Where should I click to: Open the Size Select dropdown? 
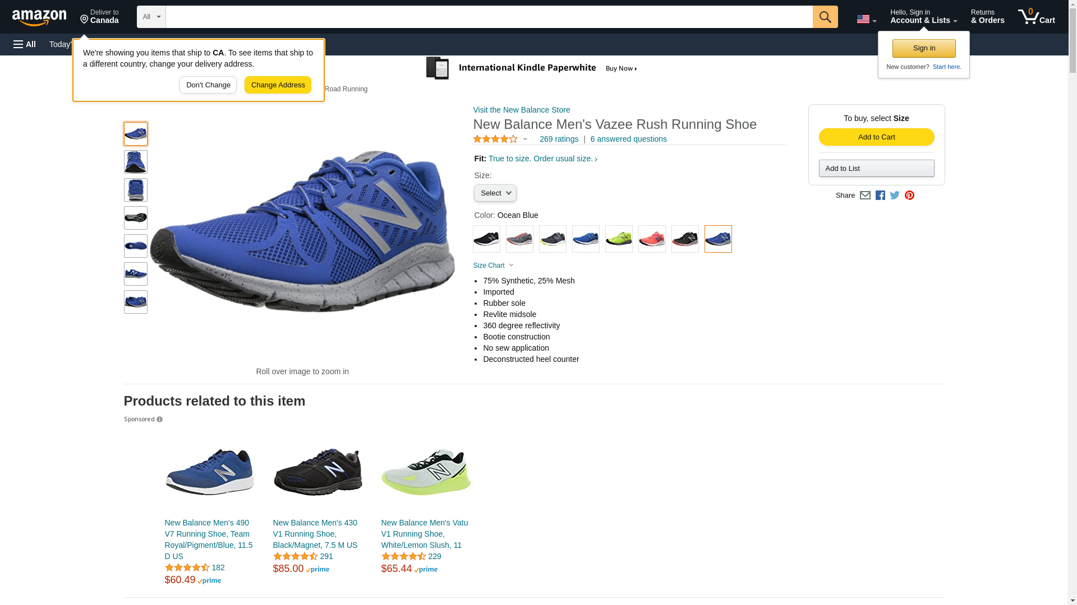495,193
